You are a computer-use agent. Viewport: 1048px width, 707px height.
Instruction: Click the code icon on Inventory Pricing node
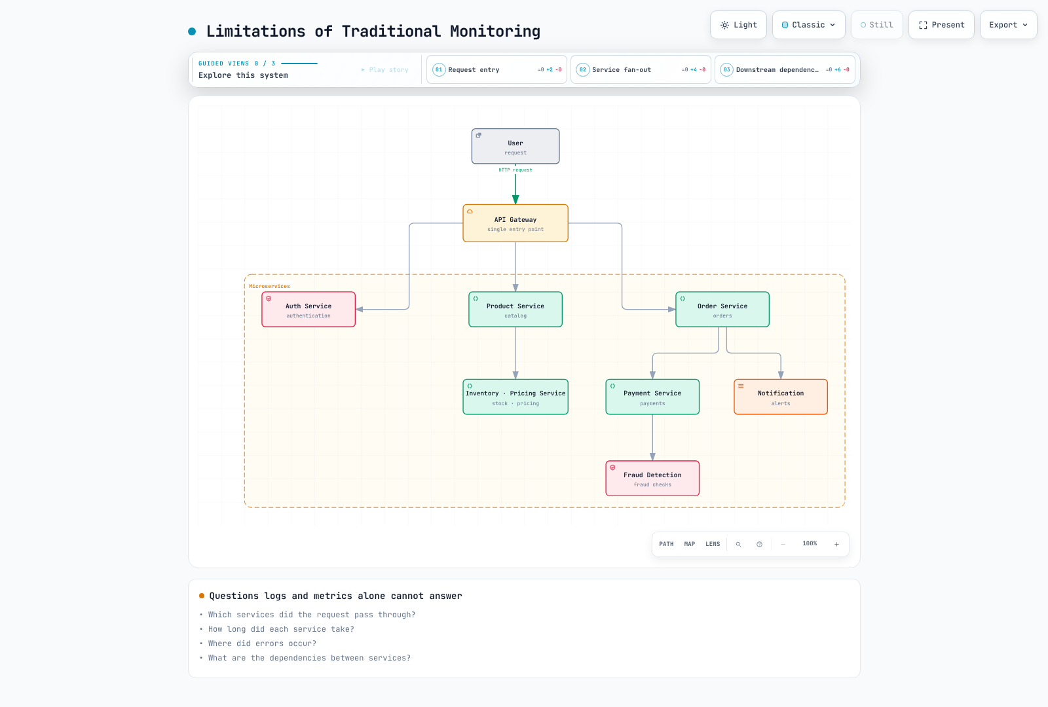tap(470, 386)
